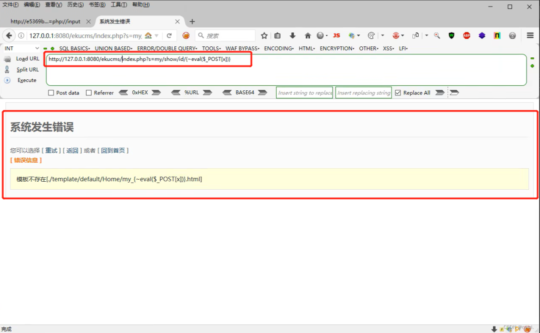Go to the home page icon
540x333 pixels.
[307, 35]
